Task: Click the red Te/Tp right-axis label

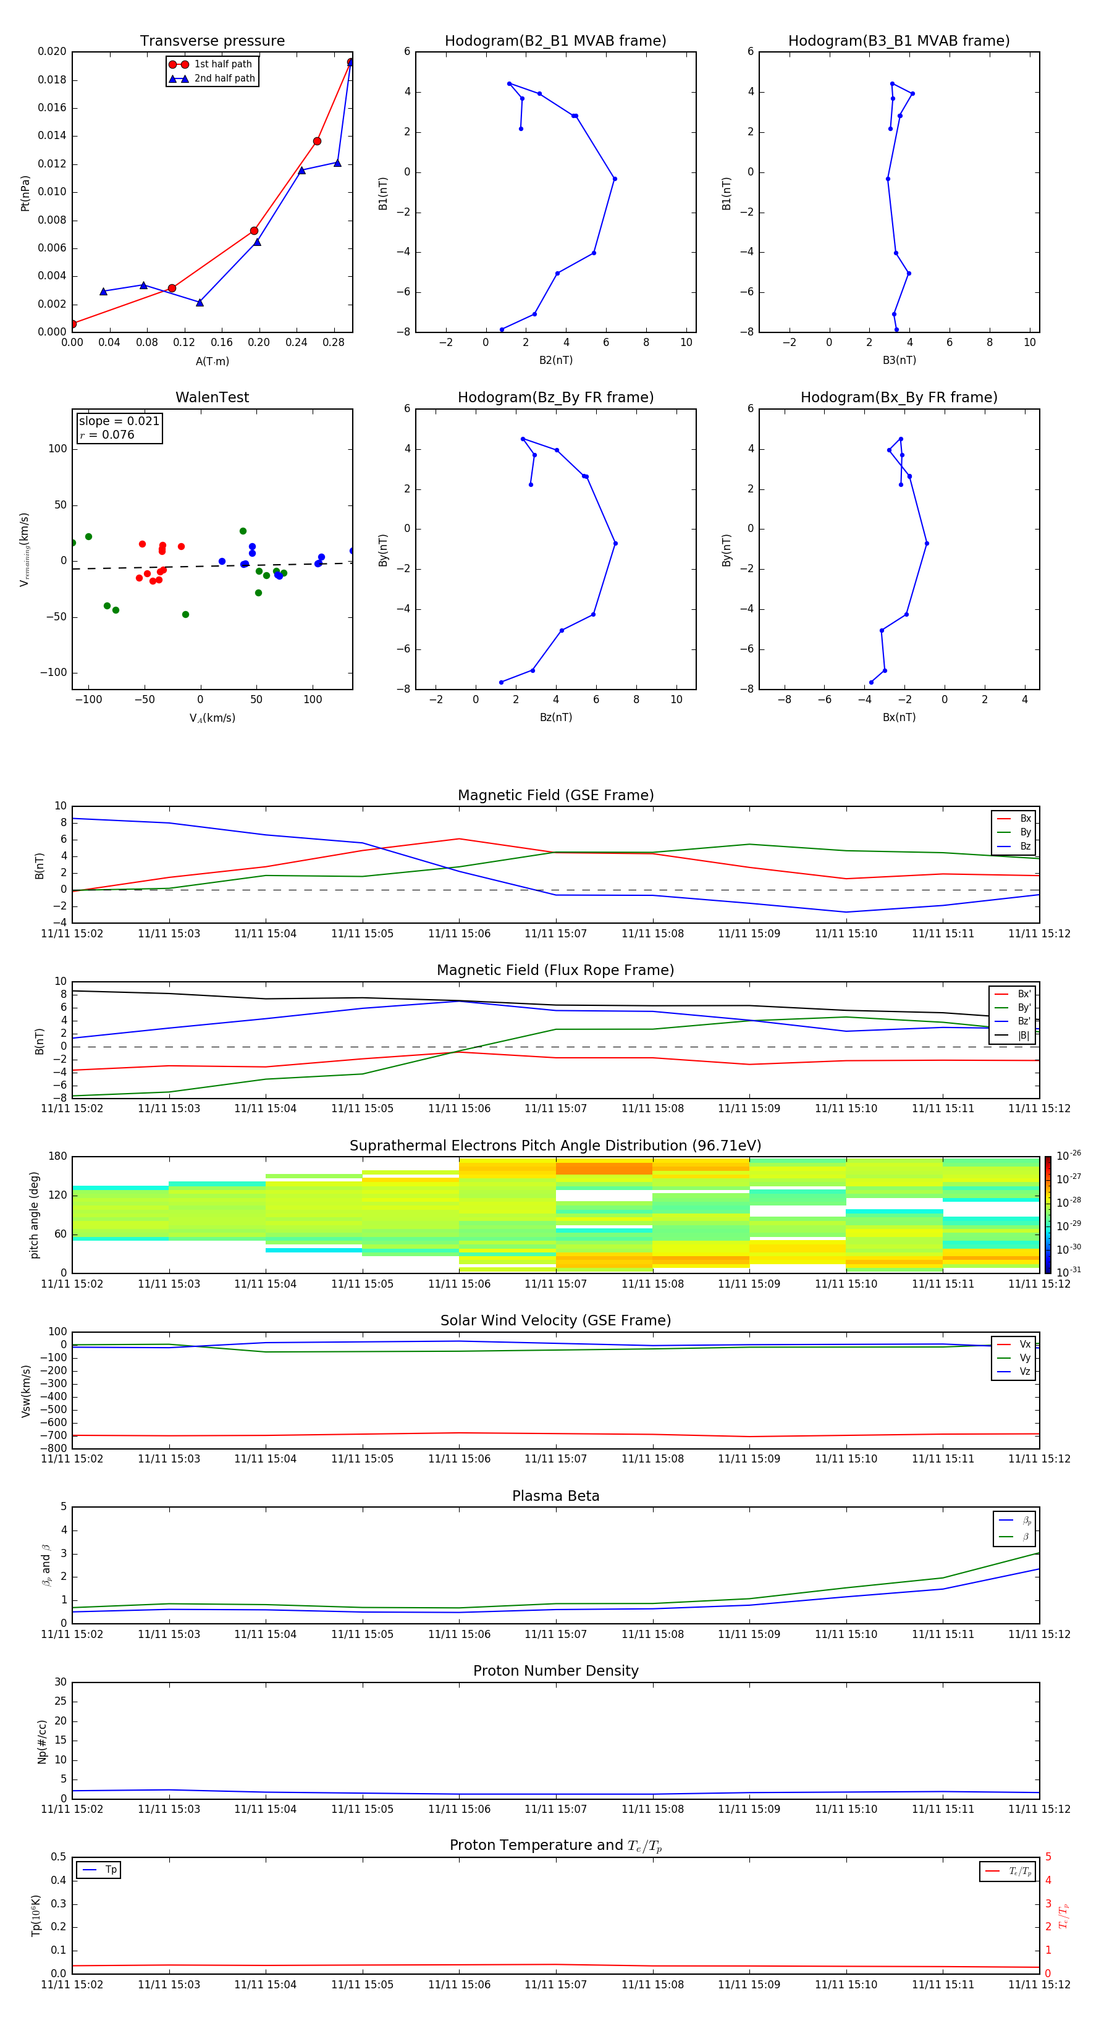Action: click(1064, 1915)
